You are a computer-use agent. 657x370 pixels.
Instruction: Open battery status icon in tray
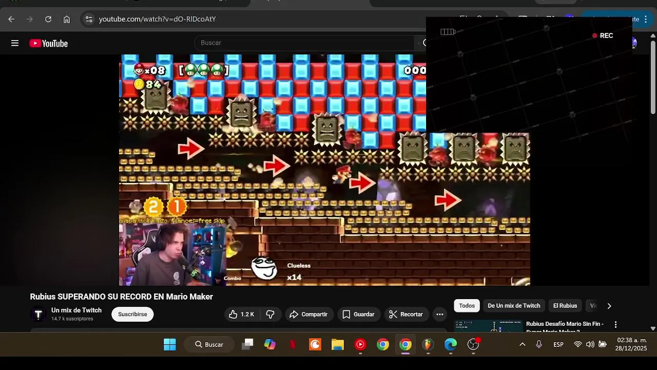[x=603, y=344]
